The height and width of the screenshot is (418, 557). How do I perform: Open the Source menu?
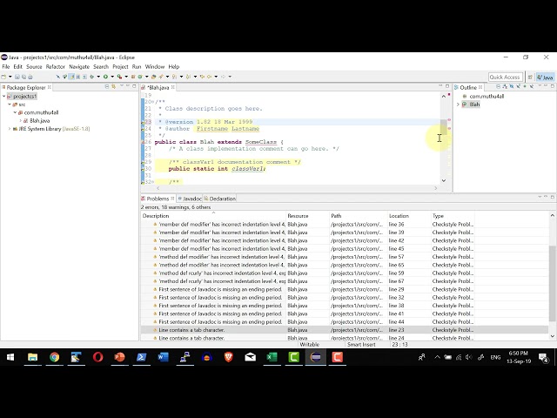(x=34, y=66)
